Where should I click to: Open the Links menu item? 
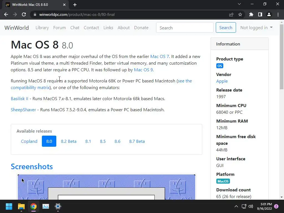point(108,28)
